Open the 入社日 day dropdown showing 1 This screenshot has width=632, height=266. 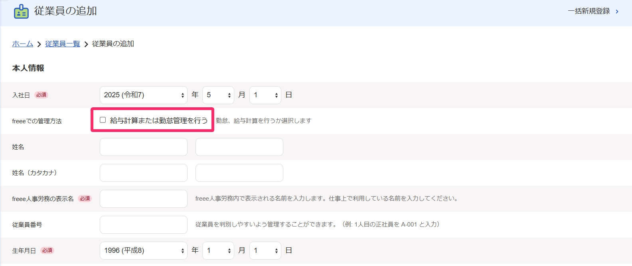pos(265,95)
